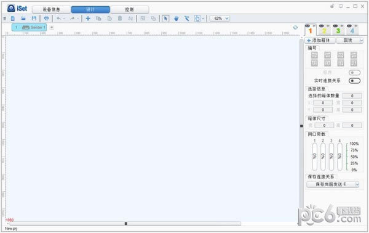This screenshot has height=233, width=369.
Task: Activate the hand pan tool
Action: (x=177, y=18)
